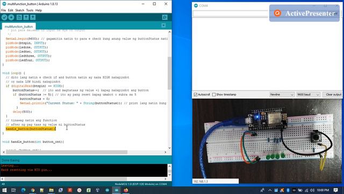
Task: Click the 'pinMode(btnpin, INPUT);' line
Action: pos(26,43)
